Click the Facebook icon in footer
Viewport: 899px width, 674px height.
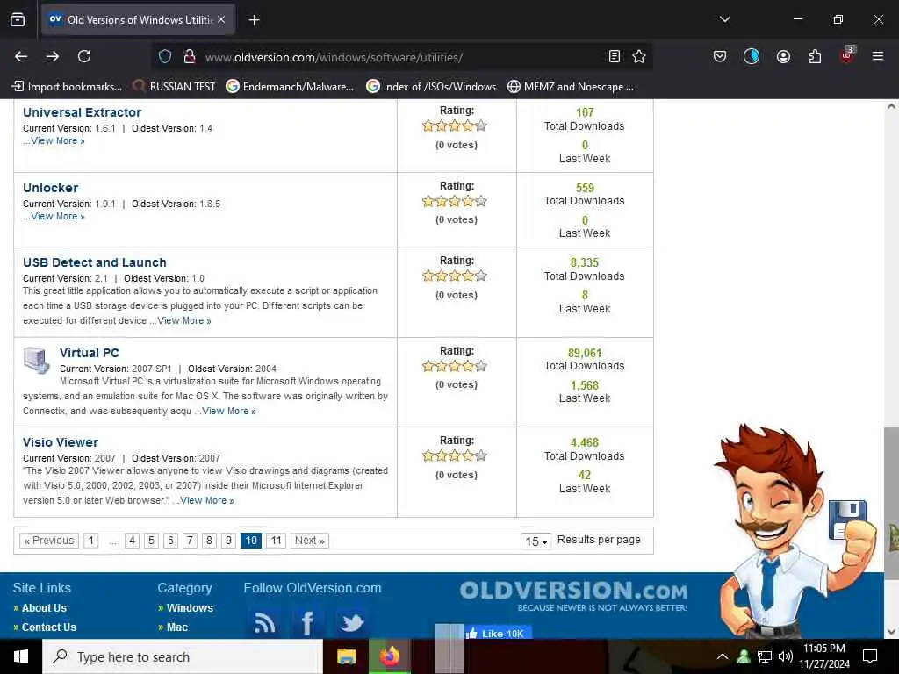pos(307,622)
